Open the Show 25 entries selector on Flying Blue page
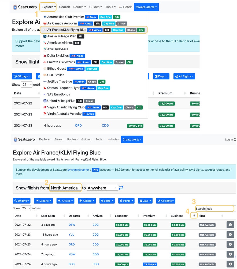This screenshot has height=269, width=237. pos(26,208)
